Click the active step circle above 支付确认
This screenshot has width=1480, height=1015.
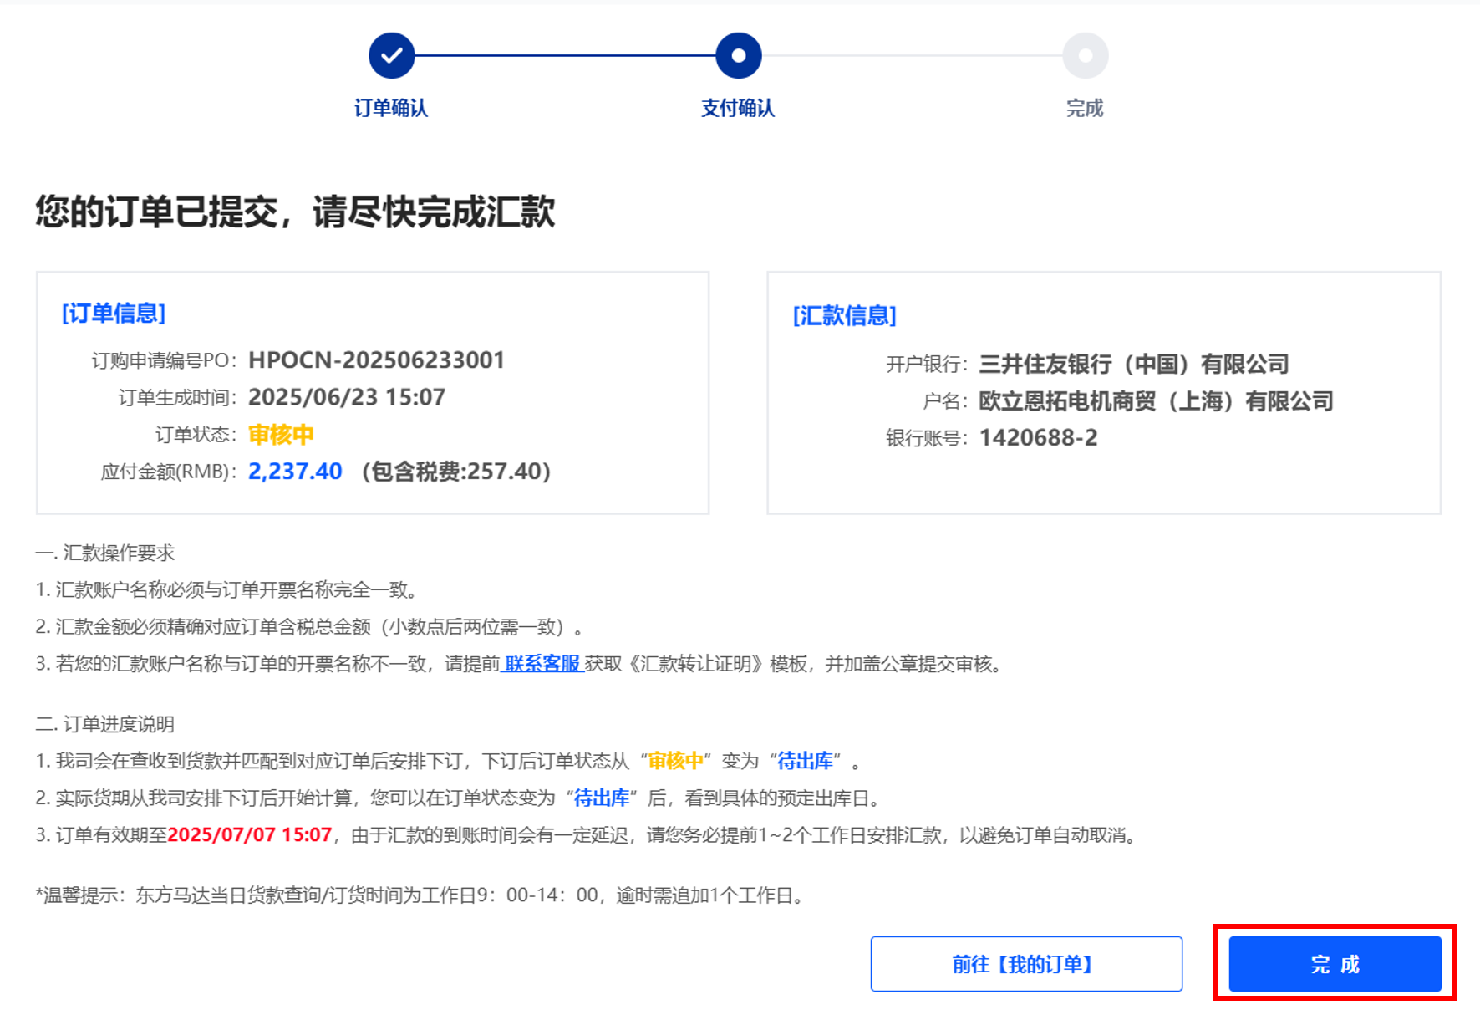coord(738,56)
